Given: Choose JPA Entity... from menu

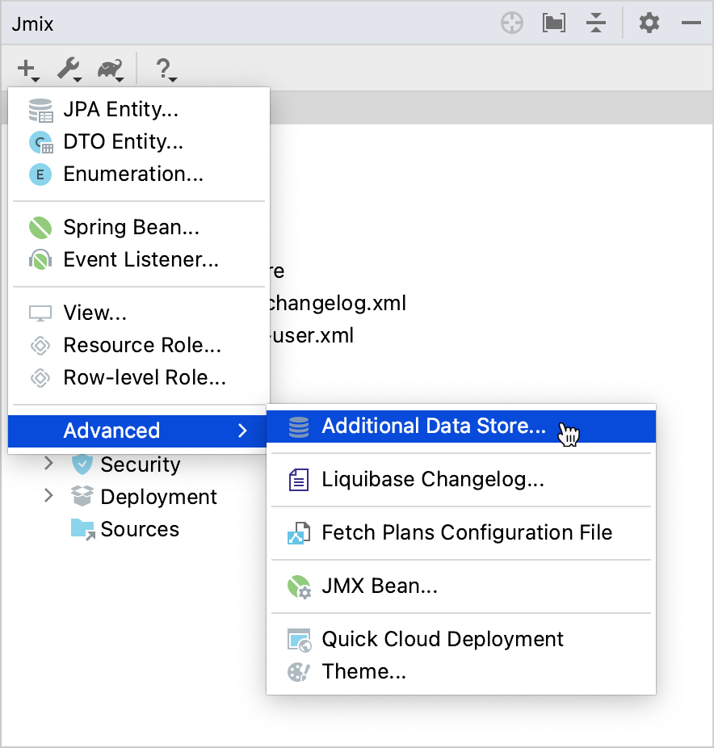Looking at the screenshot, I should click(139, 110).
